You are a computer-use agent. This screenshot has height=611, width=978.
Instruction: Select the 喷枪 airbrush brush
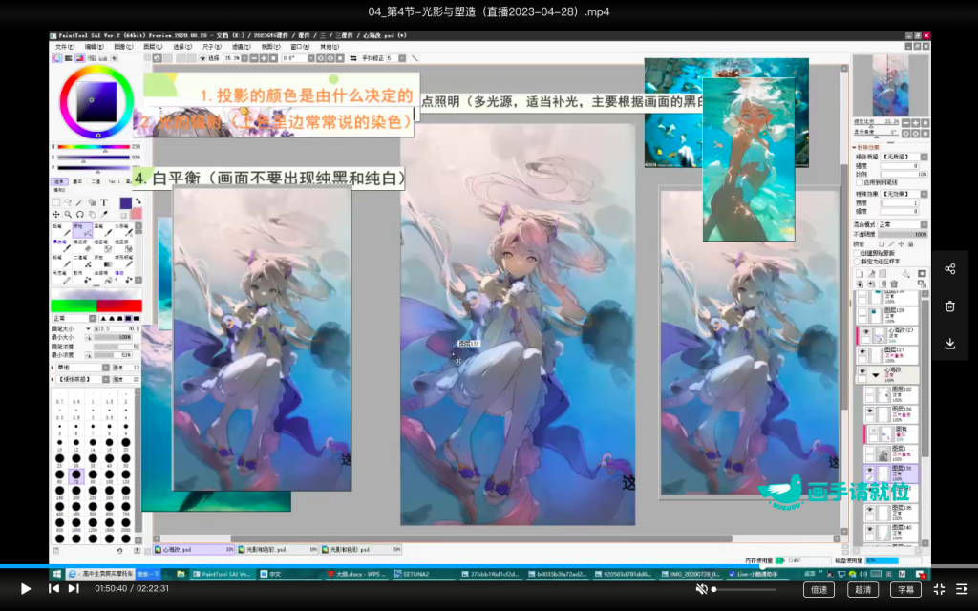82,229
